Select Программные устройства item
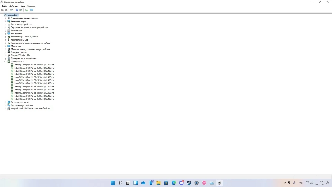The height and width of the screenshot is (187, 332). coord(24,59)
